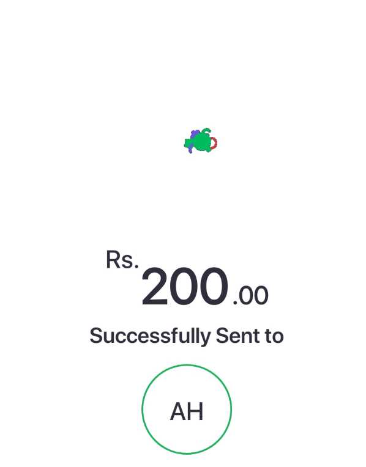This screenshot has width=366, height=467.
Task: Click the last zero of 200
Action: (214, 287)
